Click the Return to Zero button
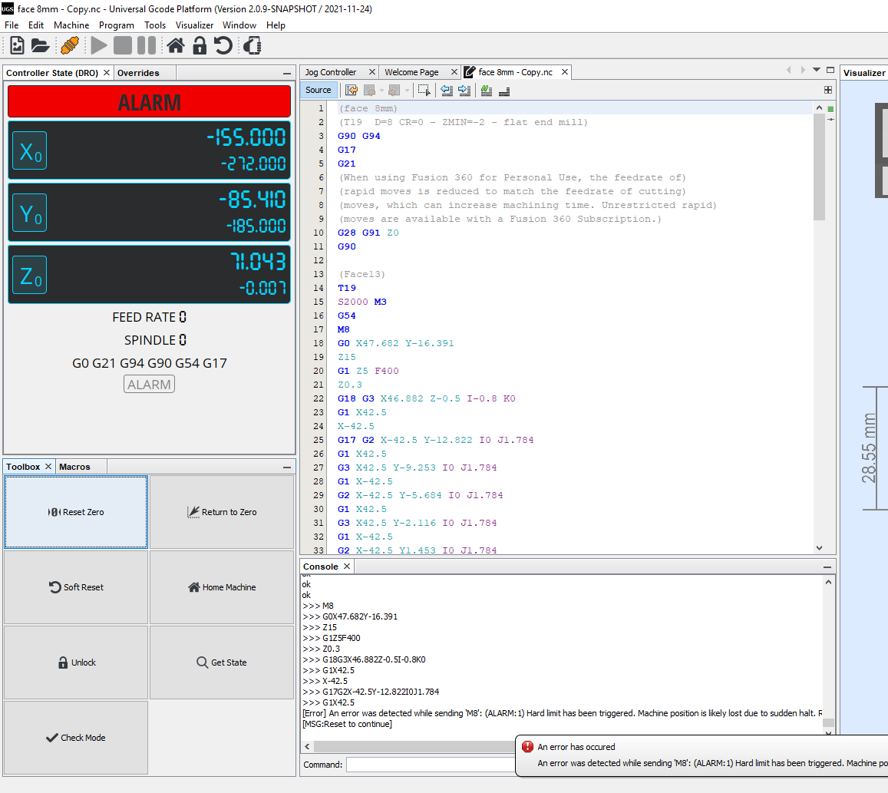 coord(221,512)
